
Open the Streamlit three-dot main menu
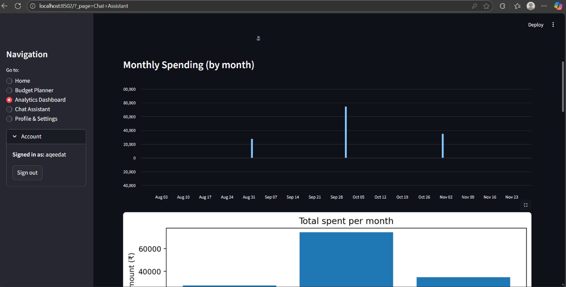coord(553,25)
